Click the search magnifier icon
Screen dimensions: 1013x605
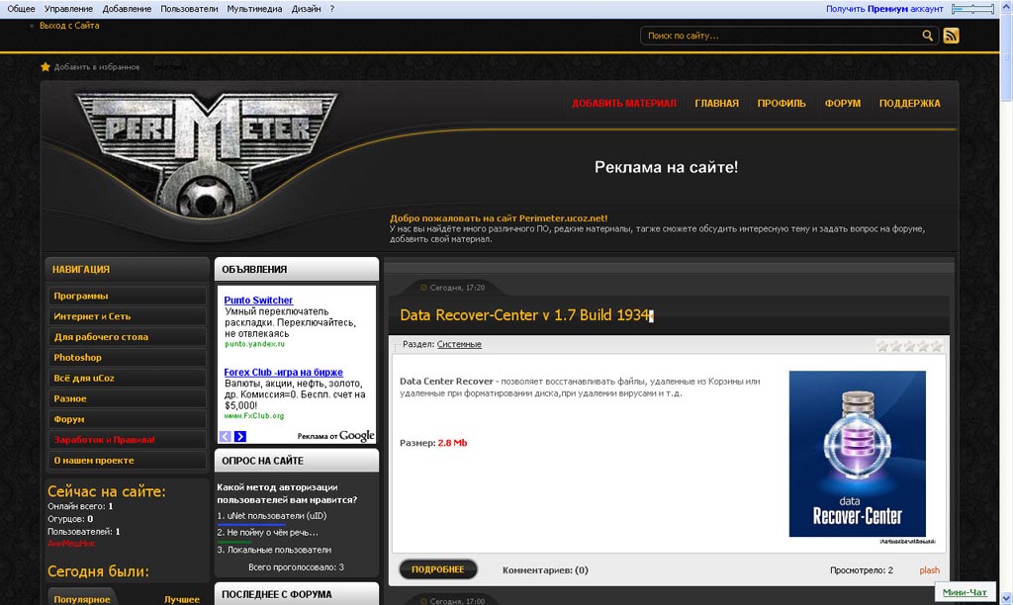(x=928, y=36)
